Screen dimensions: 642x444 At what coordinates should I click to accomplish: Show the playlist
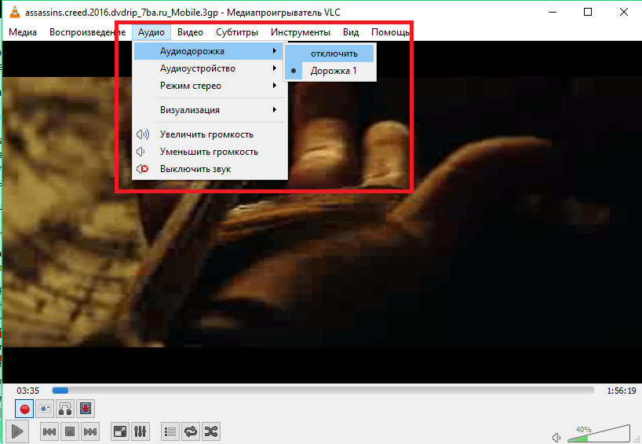point(170,431)
